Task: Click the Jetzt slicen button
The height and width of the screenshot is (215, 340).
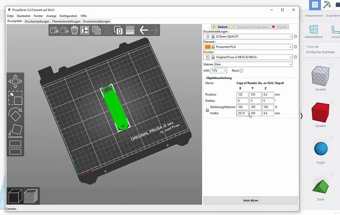Action: click(x=250, y=200)
